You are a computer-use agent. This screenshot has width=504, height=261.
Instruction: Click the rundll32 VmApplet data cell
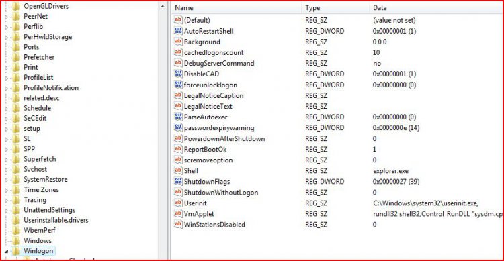click(x=437, y=214)
